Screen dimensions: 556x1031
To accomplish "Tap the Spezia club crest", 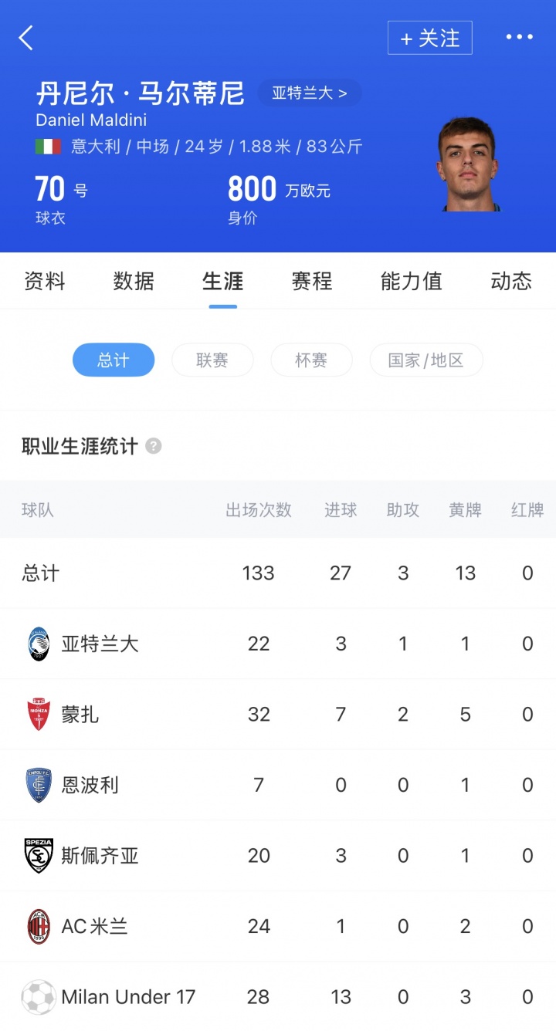I will click(x=39, y=856).
